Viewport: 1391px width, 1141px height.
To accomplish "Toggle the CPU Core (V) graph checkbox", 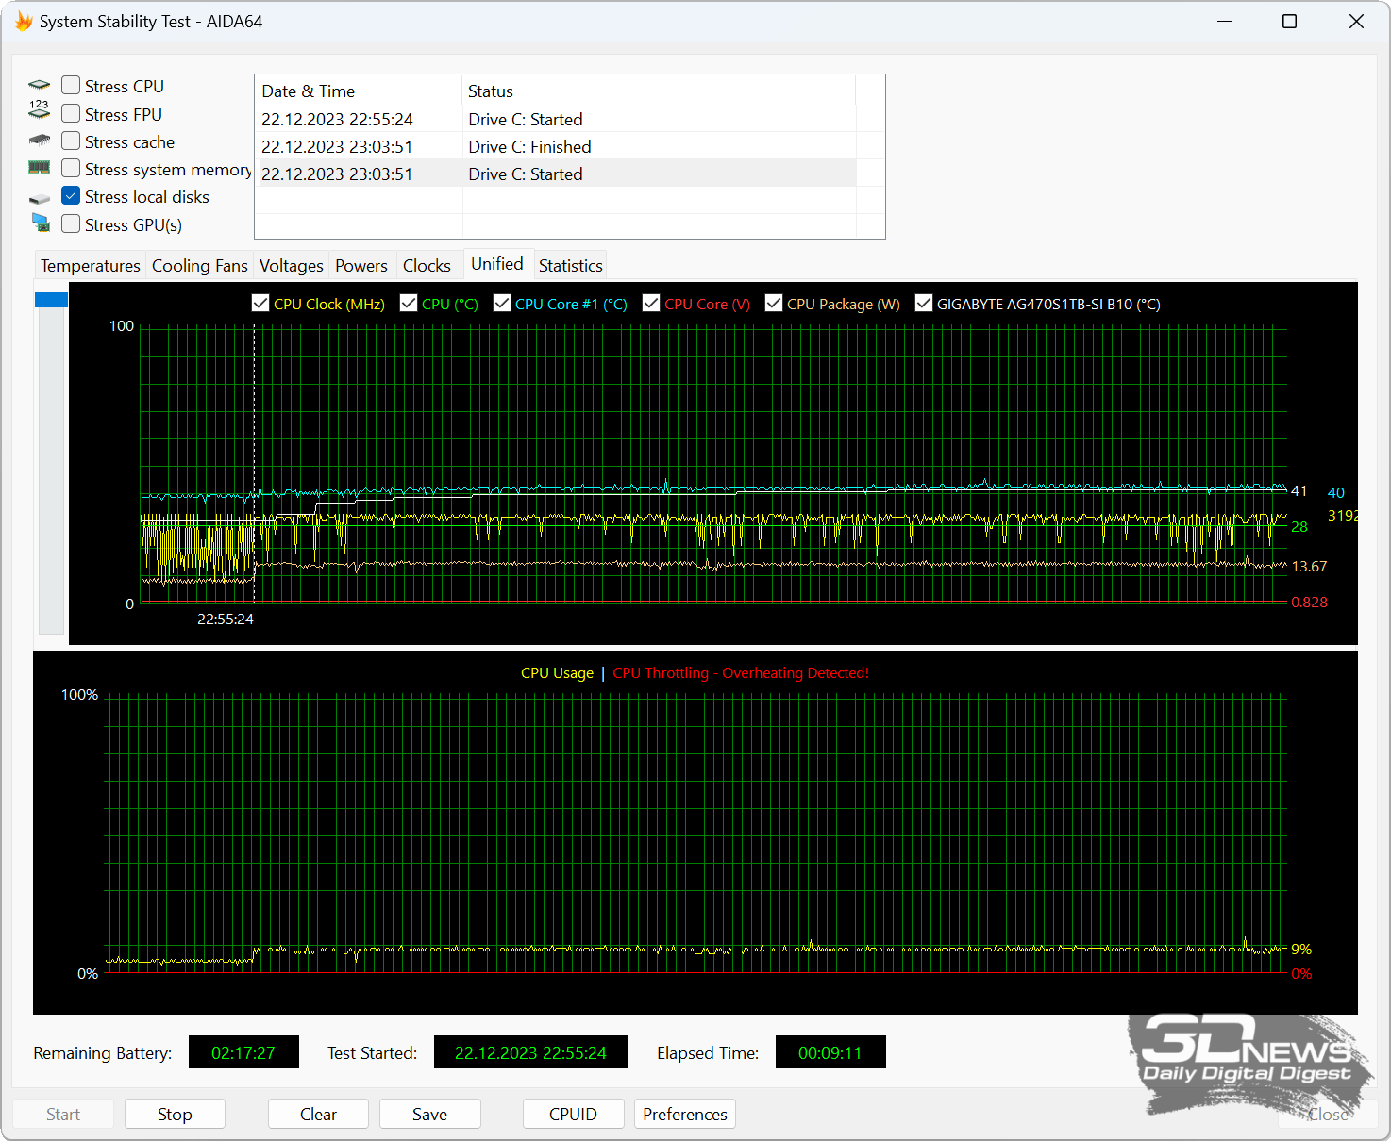I will pos(651,303).
